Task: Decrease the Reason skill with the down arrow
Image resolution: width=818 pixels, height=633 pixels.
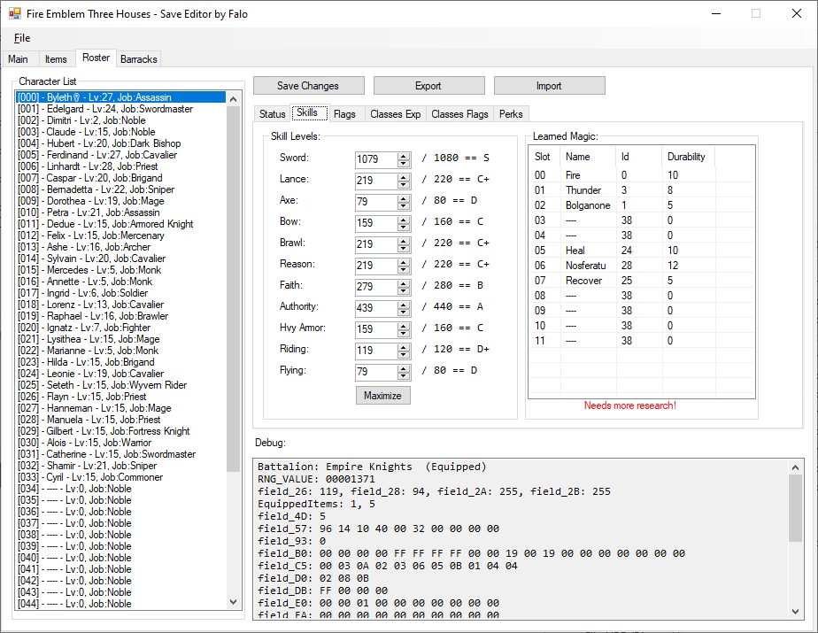Action: 404,269
